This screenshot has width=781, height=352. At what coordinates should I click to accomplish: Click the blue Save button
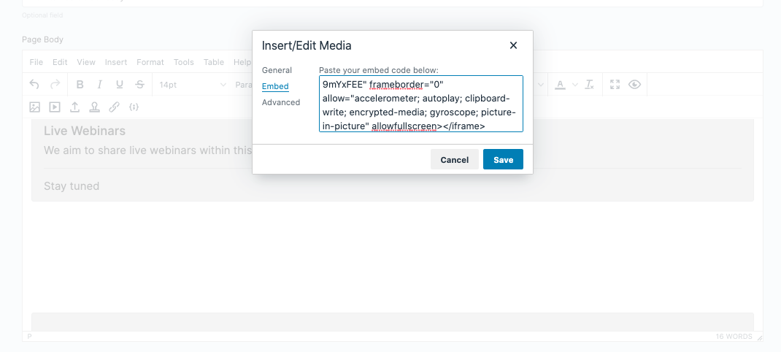point(503,159)
